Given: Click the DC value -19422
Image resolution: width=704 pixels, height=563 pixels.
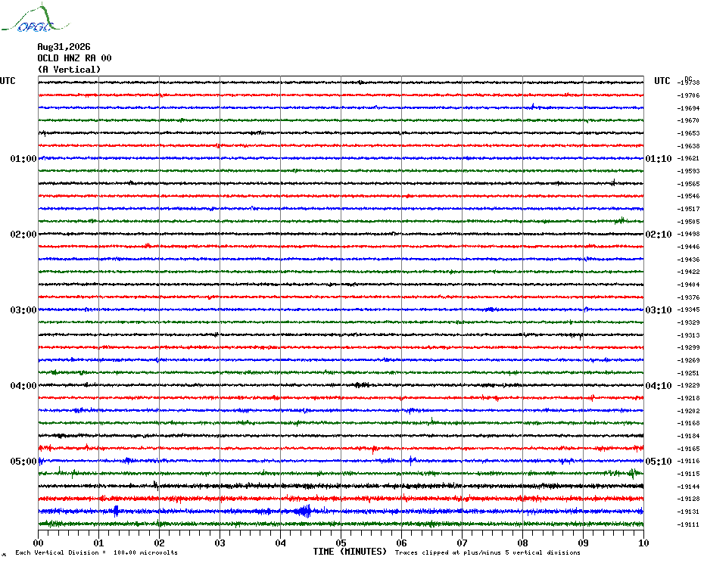Looking at the screenshot, I should tap(688, 272).
